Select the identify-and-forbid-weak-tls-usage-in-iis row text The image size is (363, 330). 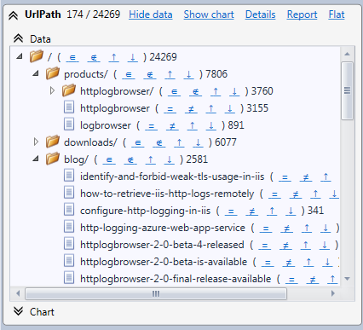(x=172, y=177)
